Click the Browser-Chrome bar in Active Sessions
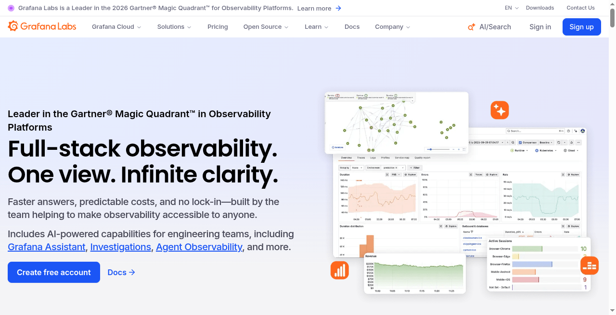Screen dimensions: 616x315 pos(527,249)
